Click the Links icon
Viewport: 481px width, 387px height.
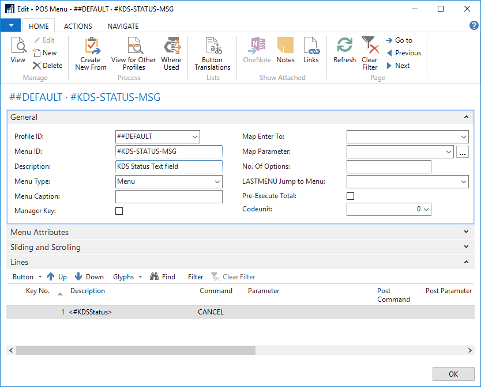[311, 47]
